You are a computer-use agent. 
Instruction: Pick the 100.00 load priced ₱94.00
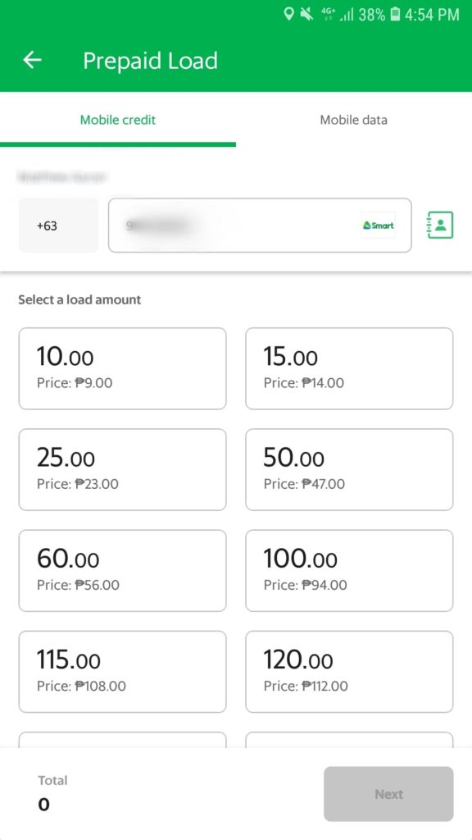tap(349, 571)
